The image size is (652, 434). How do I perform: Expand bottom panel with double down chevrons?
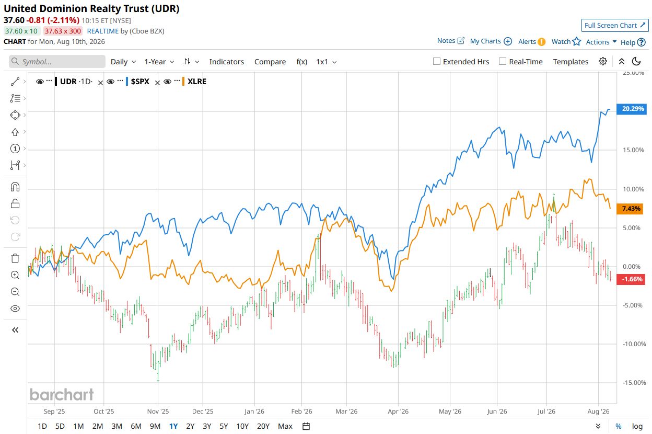(598, 426)
